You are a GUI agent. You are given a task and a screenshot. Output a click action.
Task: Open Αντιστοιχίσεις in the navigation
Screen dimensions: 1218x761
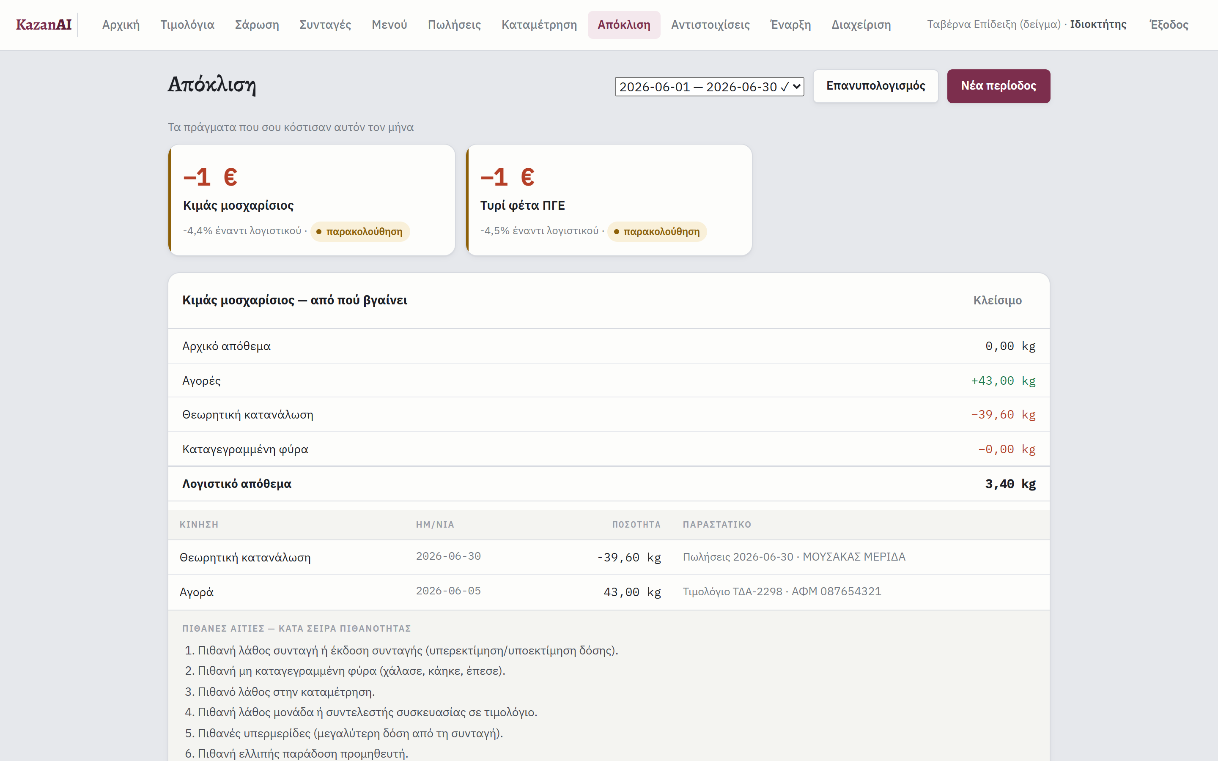click(710, 25)
